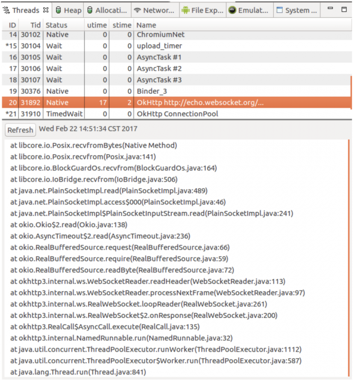
Task: Click the stack trace vertical scrollbar
Action: pos(350,247)
